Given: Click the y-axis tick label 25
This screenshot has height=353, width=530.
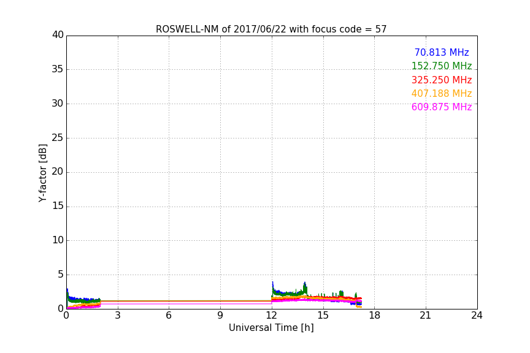Looking at the screenshot, I should [58, 138].
